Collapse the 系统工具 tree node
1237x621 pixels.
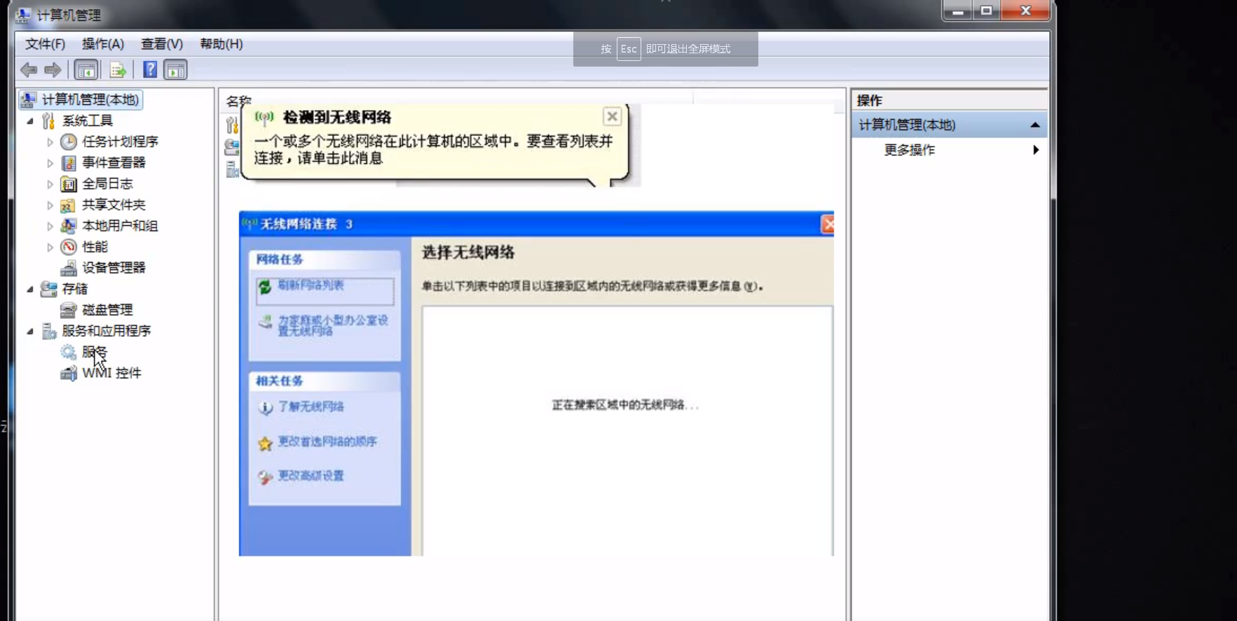[x=30, y=121]
